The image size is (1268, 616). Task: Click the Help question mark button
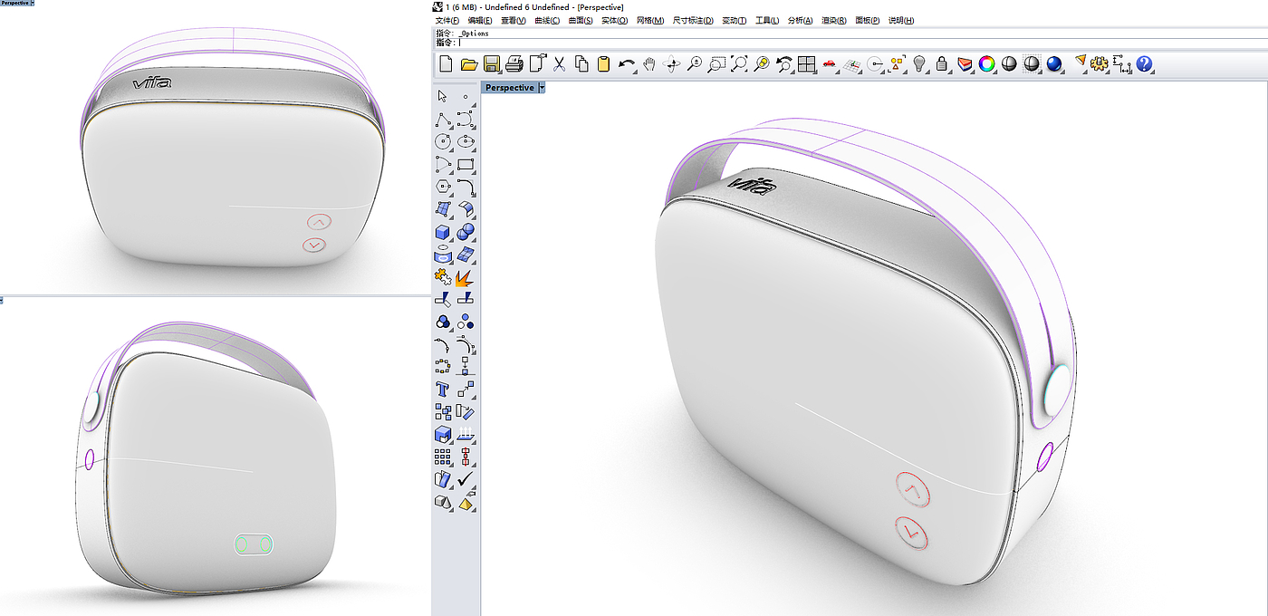[1145, 63]
